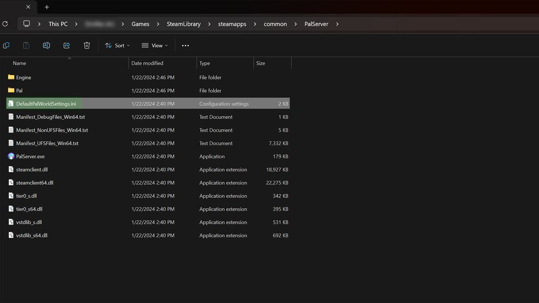Select DefaultPalWorldSettings.ini file
The width and height of the screenshot is (539, 303).
45,104
